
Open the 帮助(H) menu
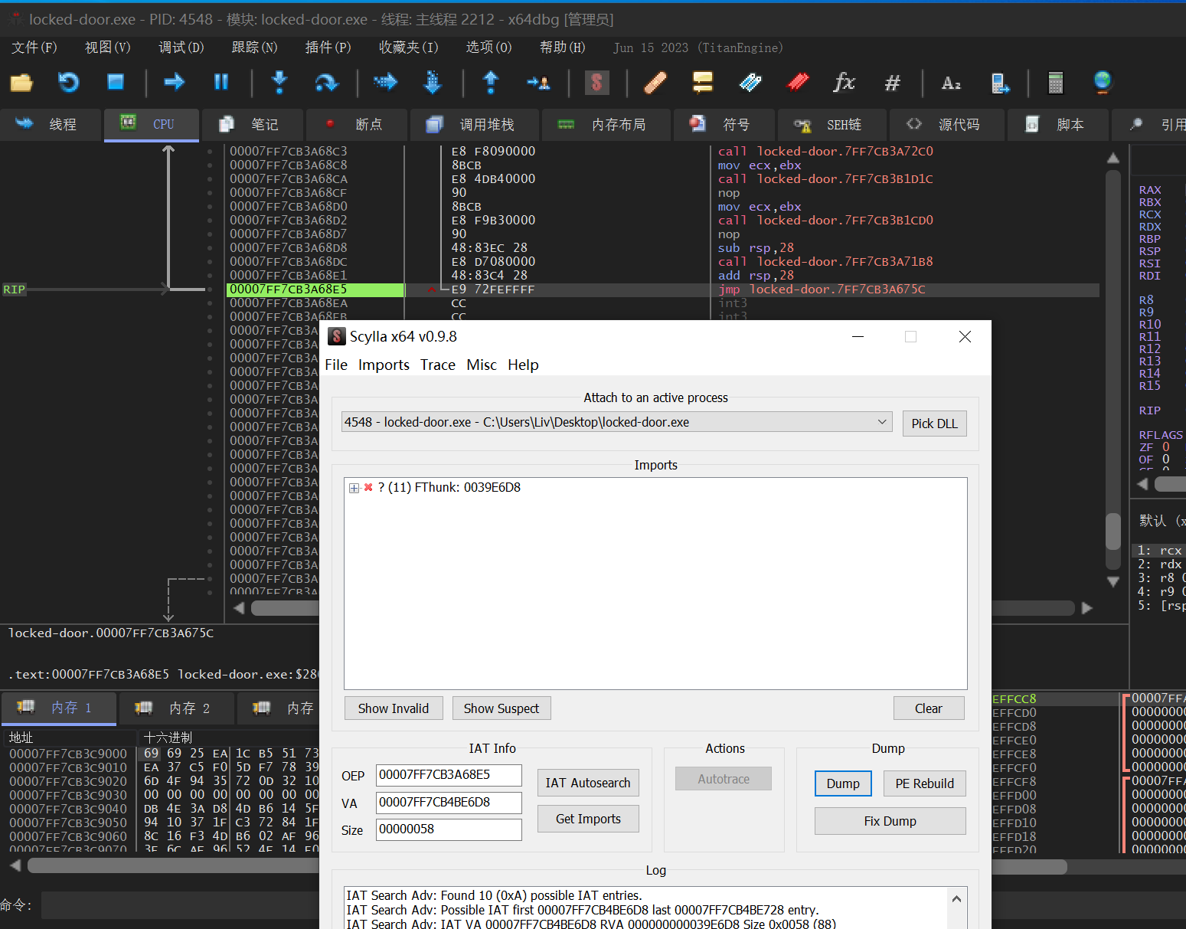click(x=563, y=47)
